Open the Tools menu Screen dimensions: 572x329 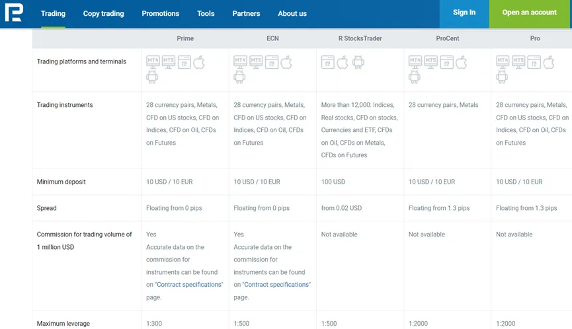[206, 13]
